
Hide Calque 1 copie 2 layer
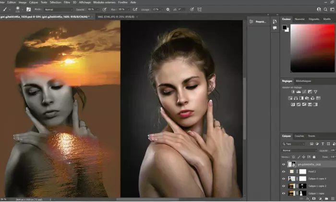[284, 186]
